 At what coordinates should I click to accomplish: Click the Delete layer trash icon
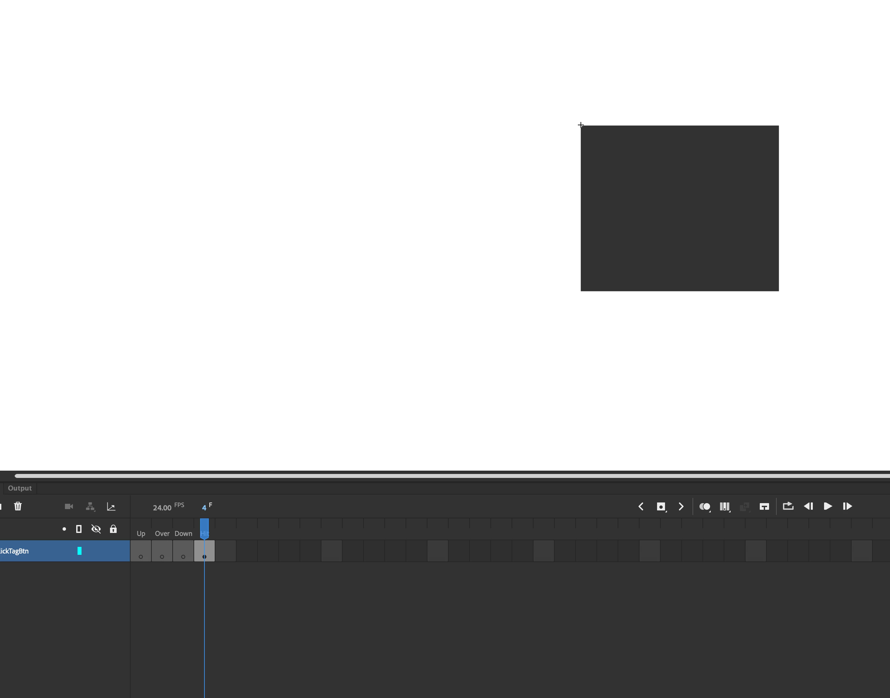(x=18, y=506)
